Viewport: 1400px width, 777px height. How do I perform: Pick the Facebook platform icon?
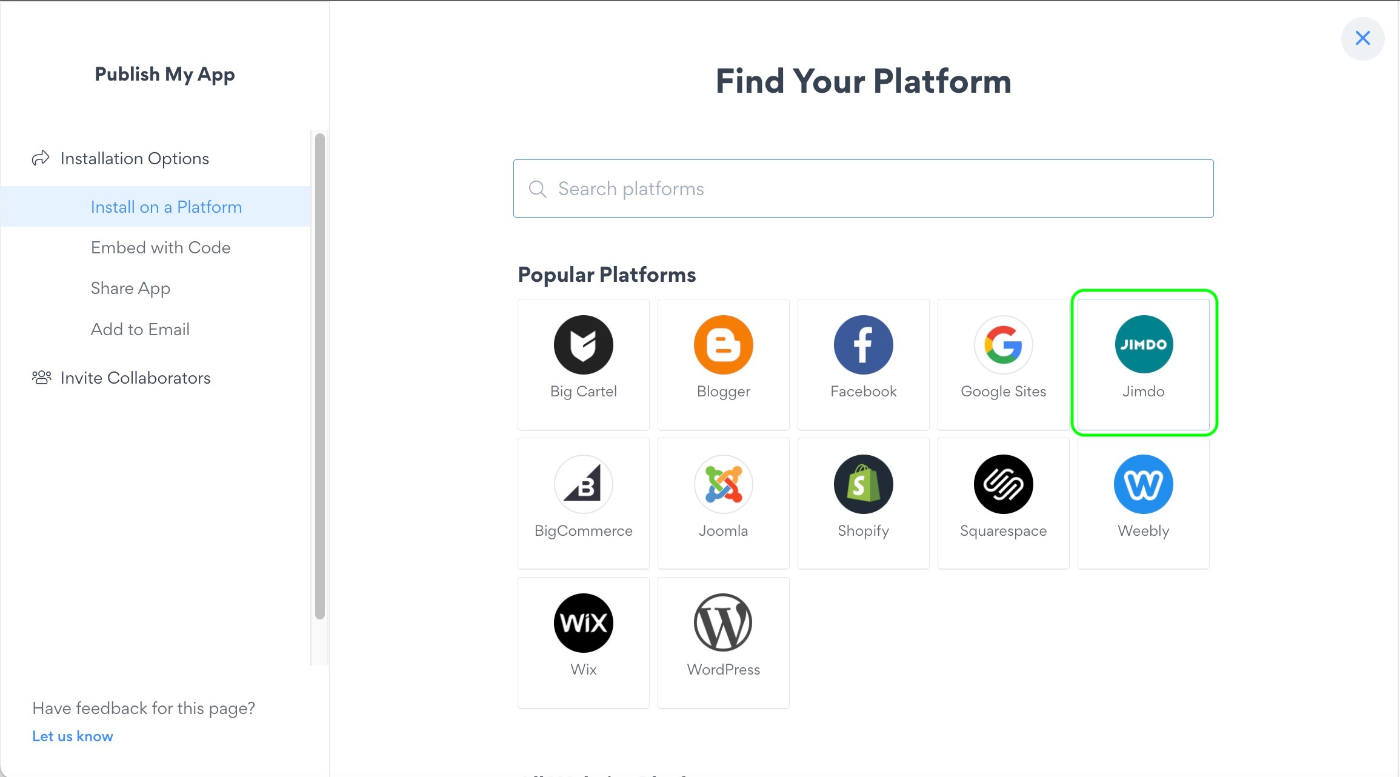pyautogui.click(x=863, y=345)
